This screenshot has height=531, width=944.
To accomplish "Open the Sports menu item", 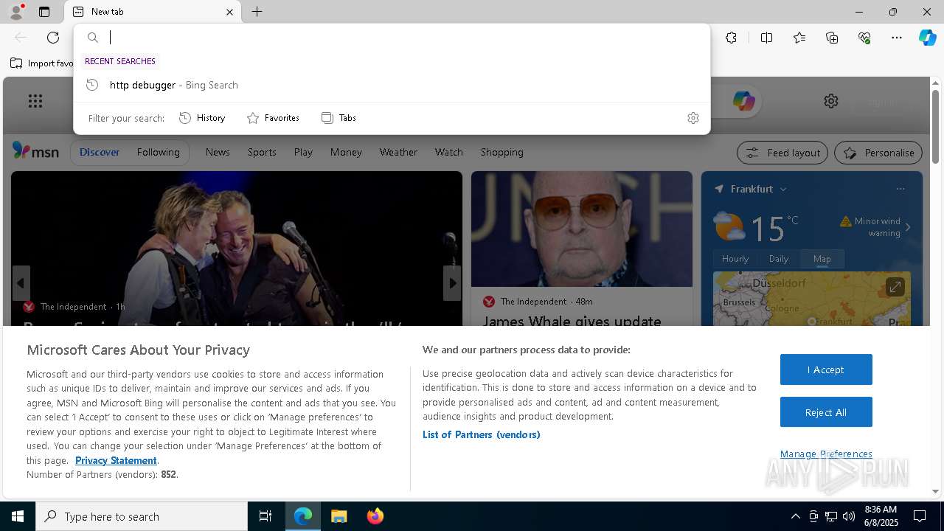I will tap(262, 152).
